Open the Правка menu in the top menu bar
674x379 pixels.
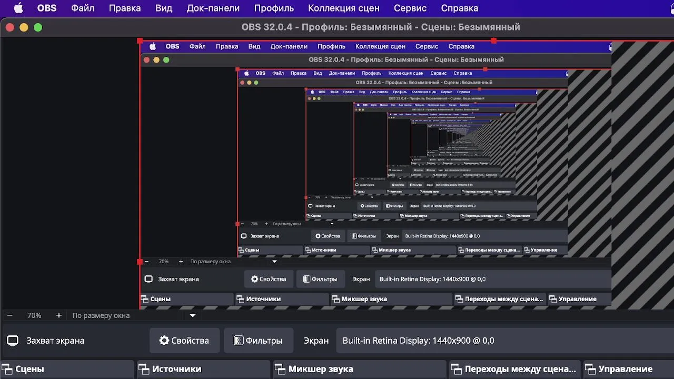pyautogui.click(x=125, y=8)
